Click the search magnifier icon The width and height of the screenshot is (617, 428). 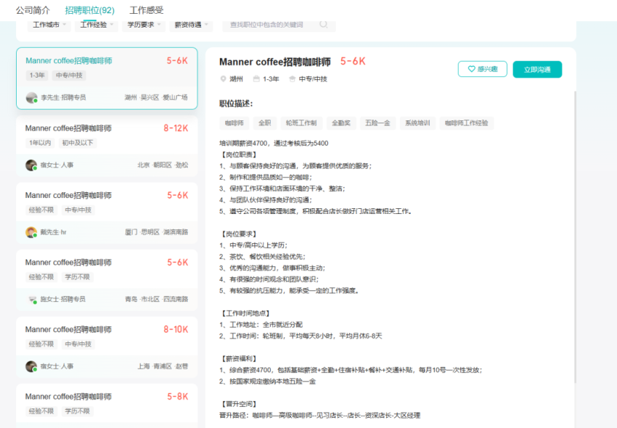pos(324,25)
